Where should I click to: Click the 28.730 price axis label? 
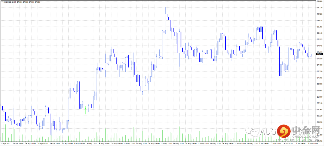click(319, 7)
